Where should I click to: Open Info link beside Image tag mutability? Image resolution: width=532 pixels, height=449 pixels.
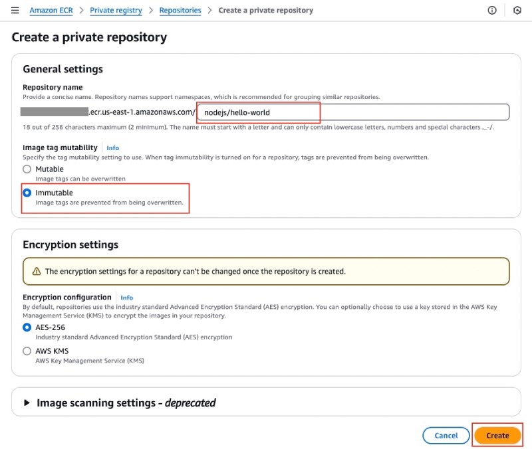(112, 147)
